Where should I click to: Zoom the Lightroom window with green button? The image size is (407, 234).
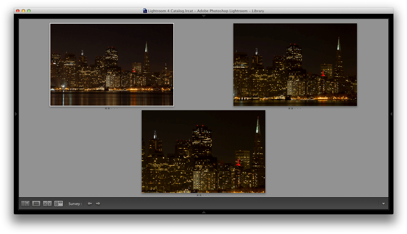29,11
